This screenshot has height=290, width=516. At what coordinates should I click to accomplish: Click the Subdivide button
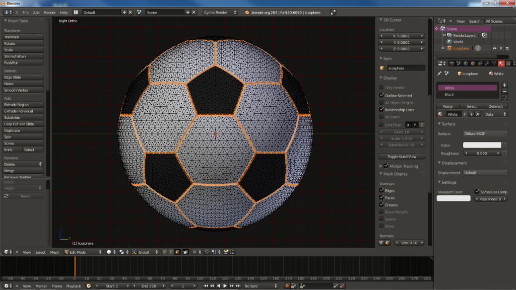tap(23, 117)
